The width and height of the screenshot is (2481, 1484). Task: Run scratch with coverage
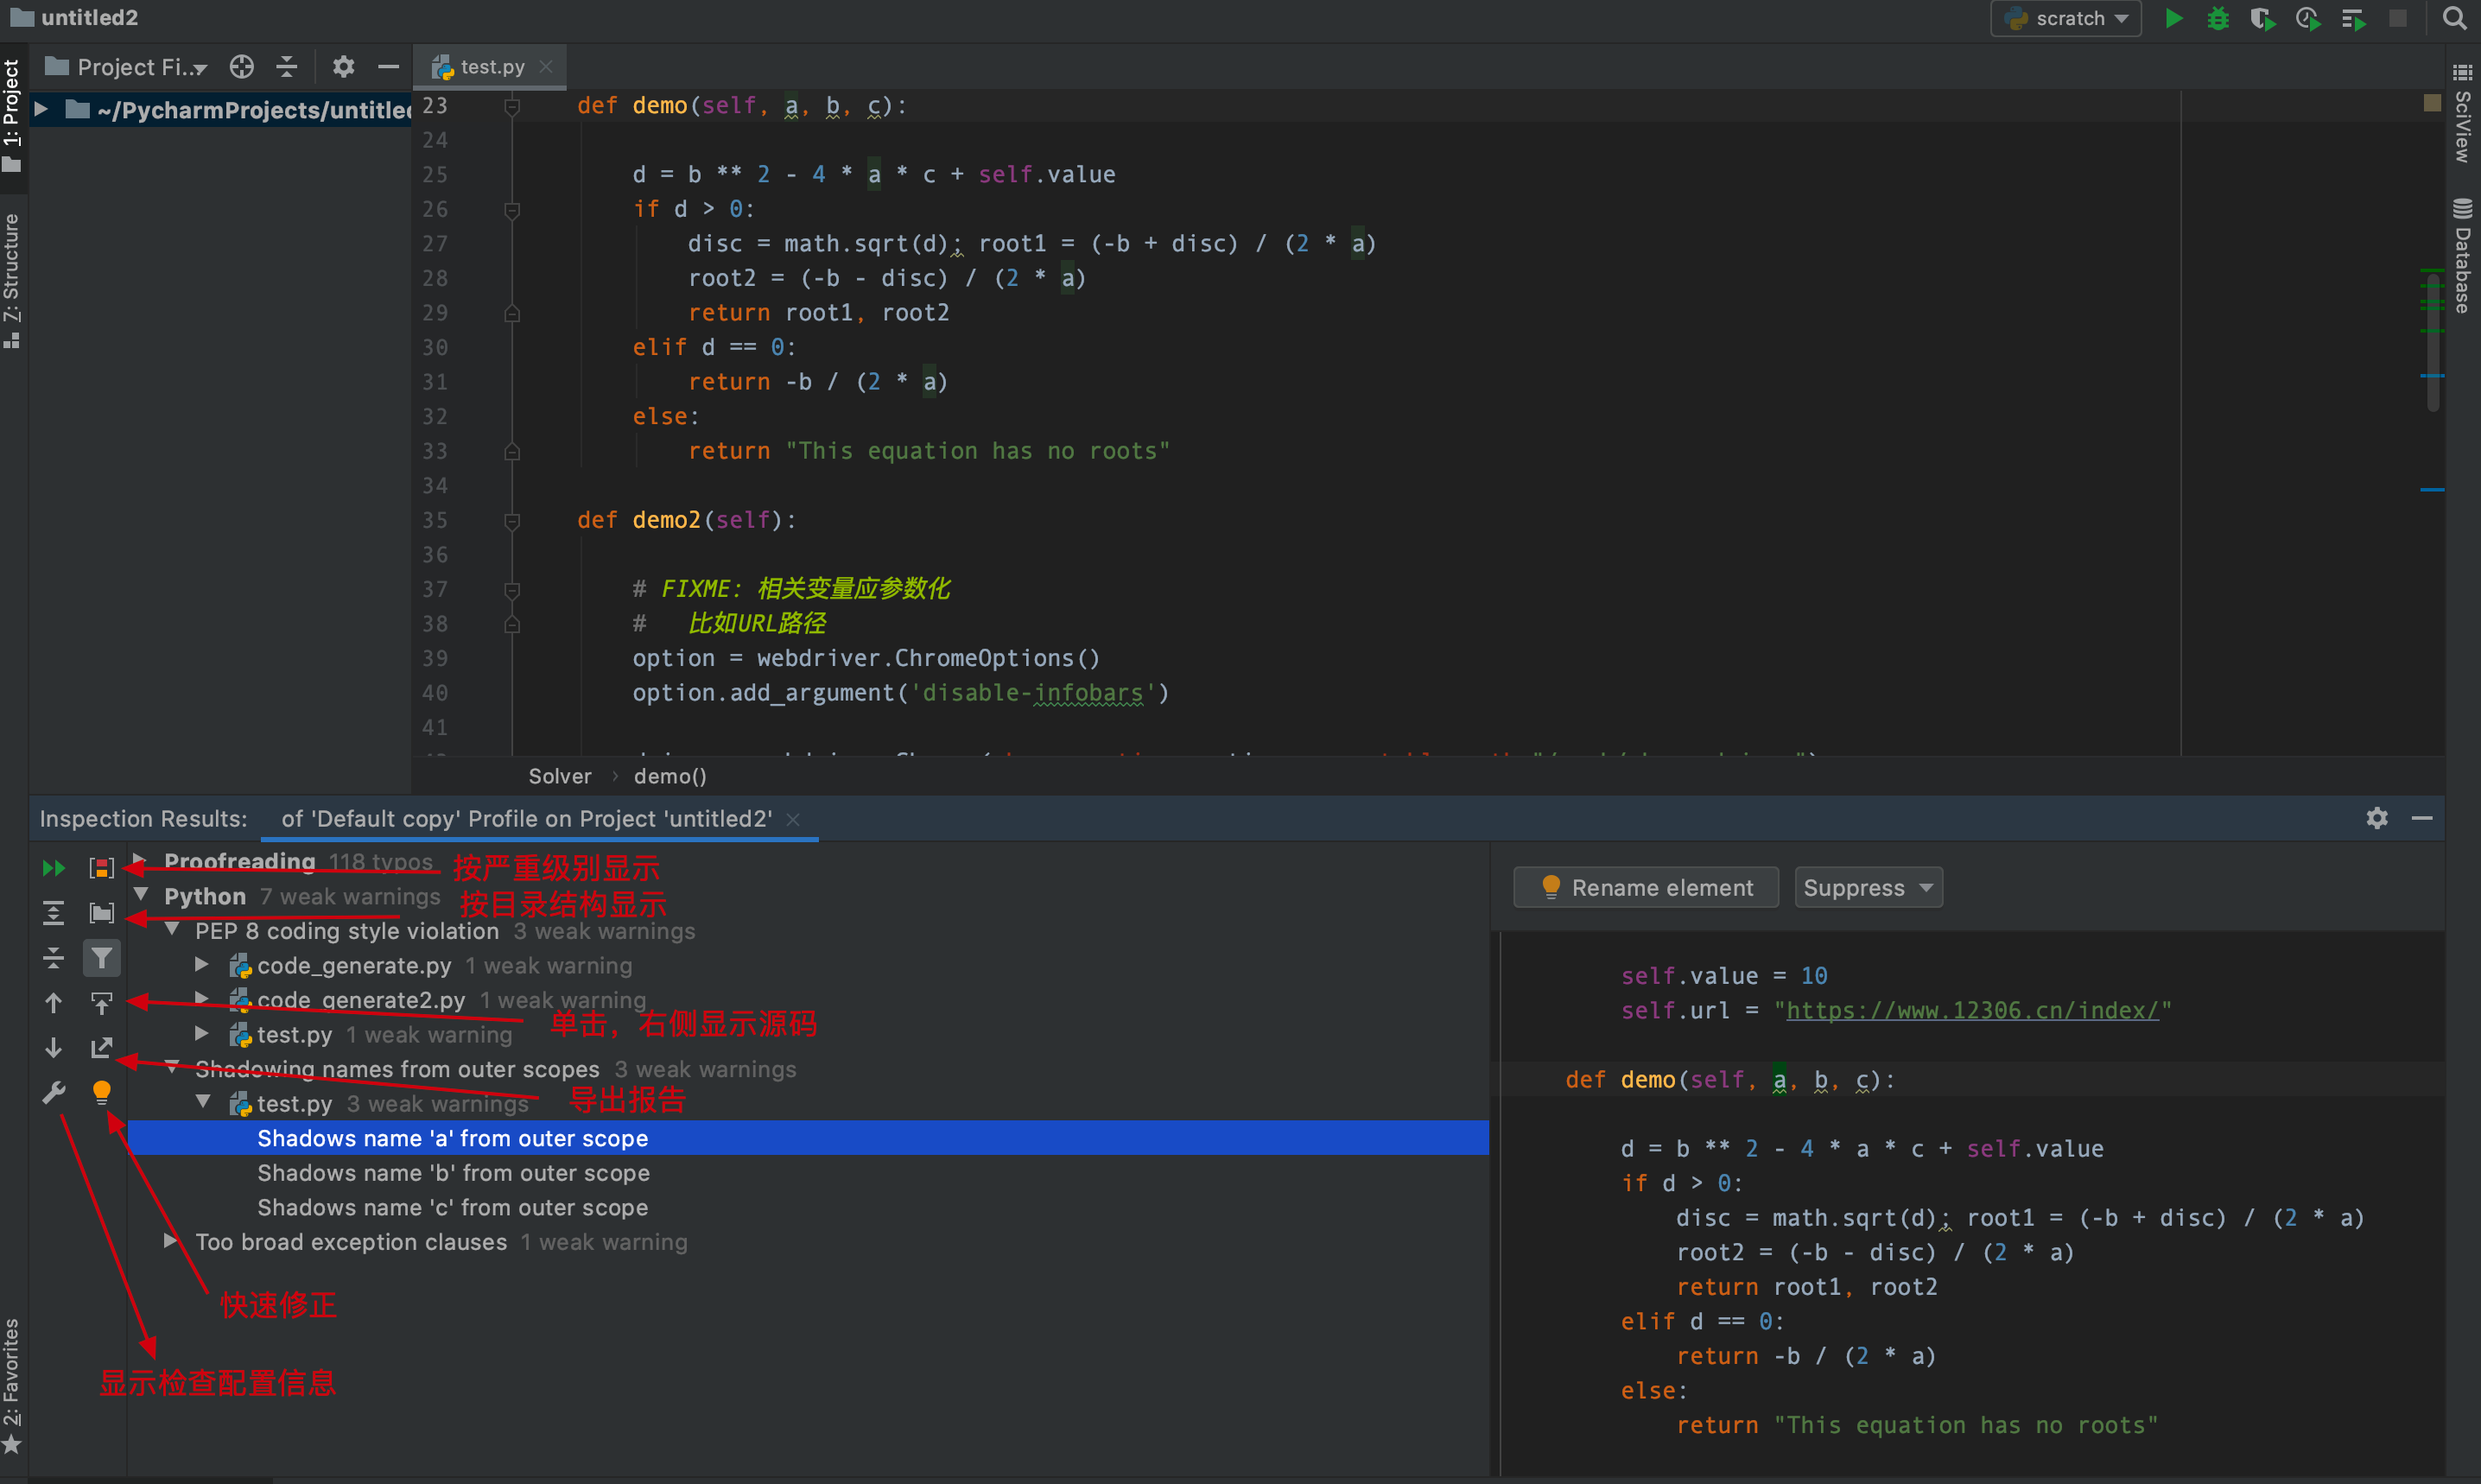coord(2262,18)
